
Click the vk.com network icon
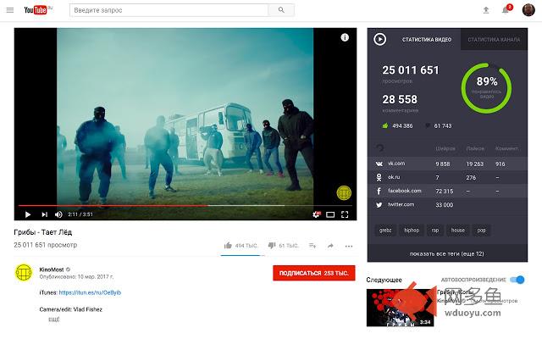[x=379, y=164]
